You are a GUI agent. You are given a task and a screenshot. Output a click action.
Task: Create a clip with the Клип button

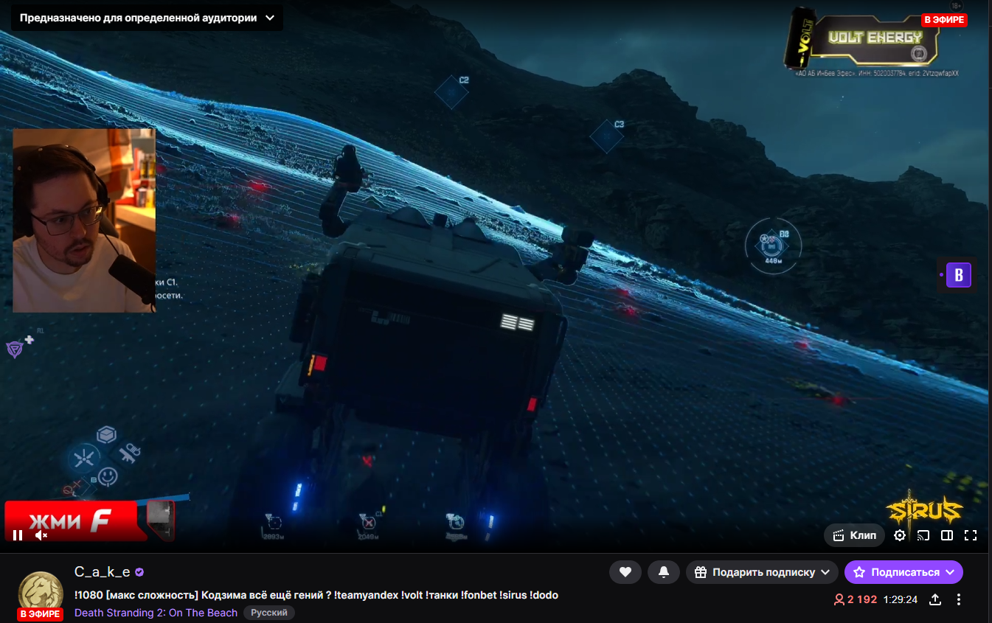tap(855, 535)
